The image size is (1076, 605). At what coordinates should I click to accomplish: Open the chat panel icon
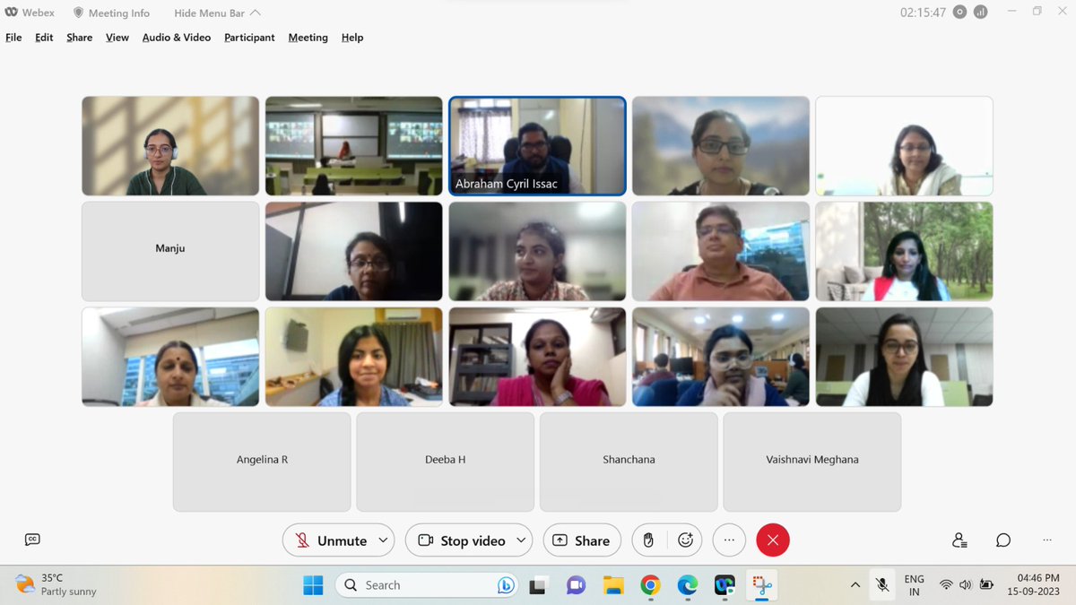[x=1003, y=540]
